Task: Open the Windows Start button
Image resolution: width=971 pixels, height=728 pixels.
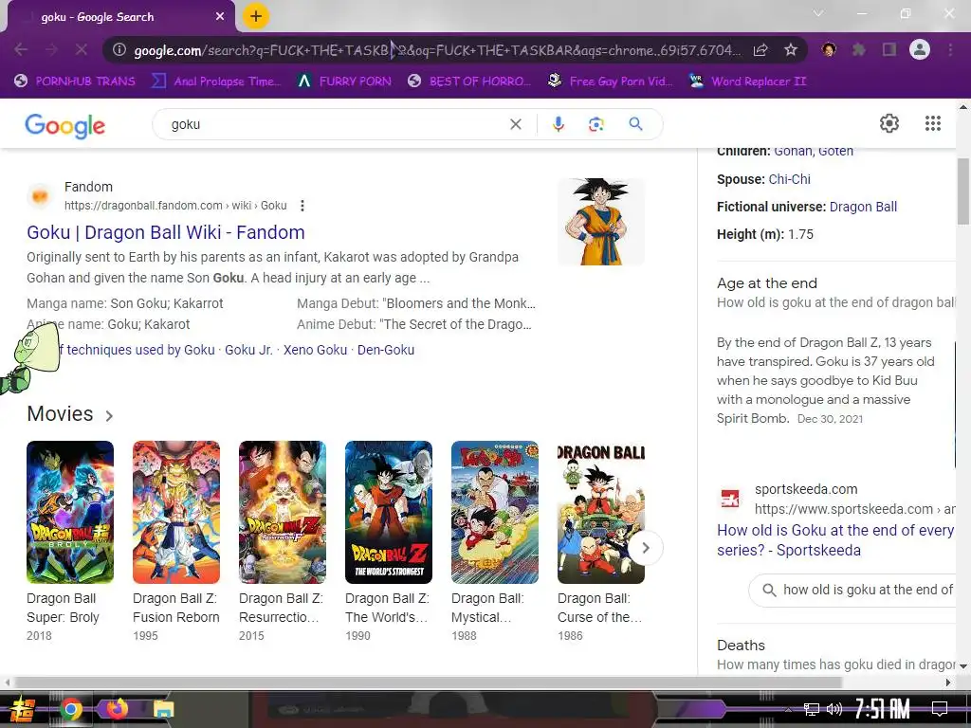Action: (x=22, y=709)
